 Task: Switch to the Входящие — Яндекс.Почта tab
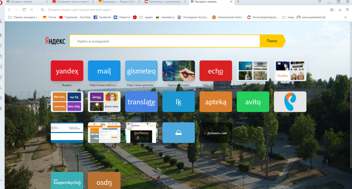click(119, 2)
